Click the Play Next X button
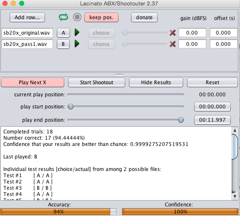This screenshot has height=216, width=240. point(33,83)
